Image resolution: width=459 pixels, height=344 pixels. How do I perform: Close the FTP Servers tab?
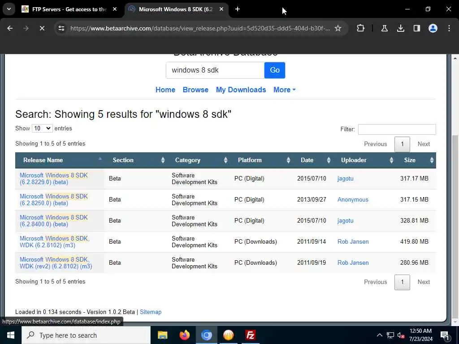(115, 9)
